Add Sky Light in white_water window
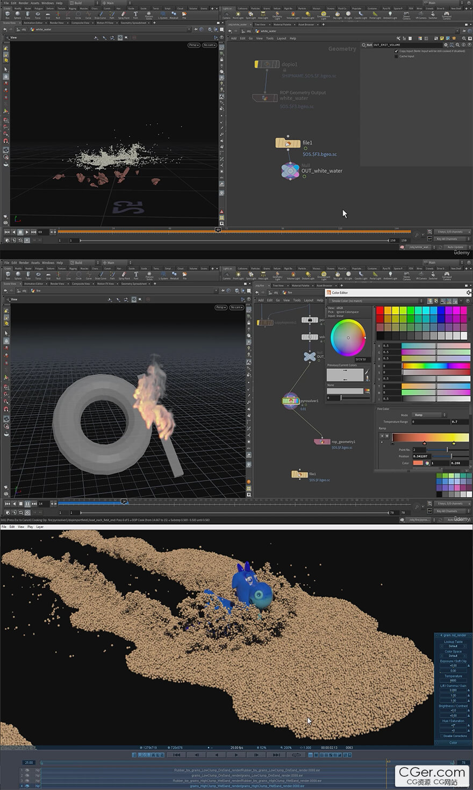This screenshot has height=790, width=473. click(x=337, y=15)
